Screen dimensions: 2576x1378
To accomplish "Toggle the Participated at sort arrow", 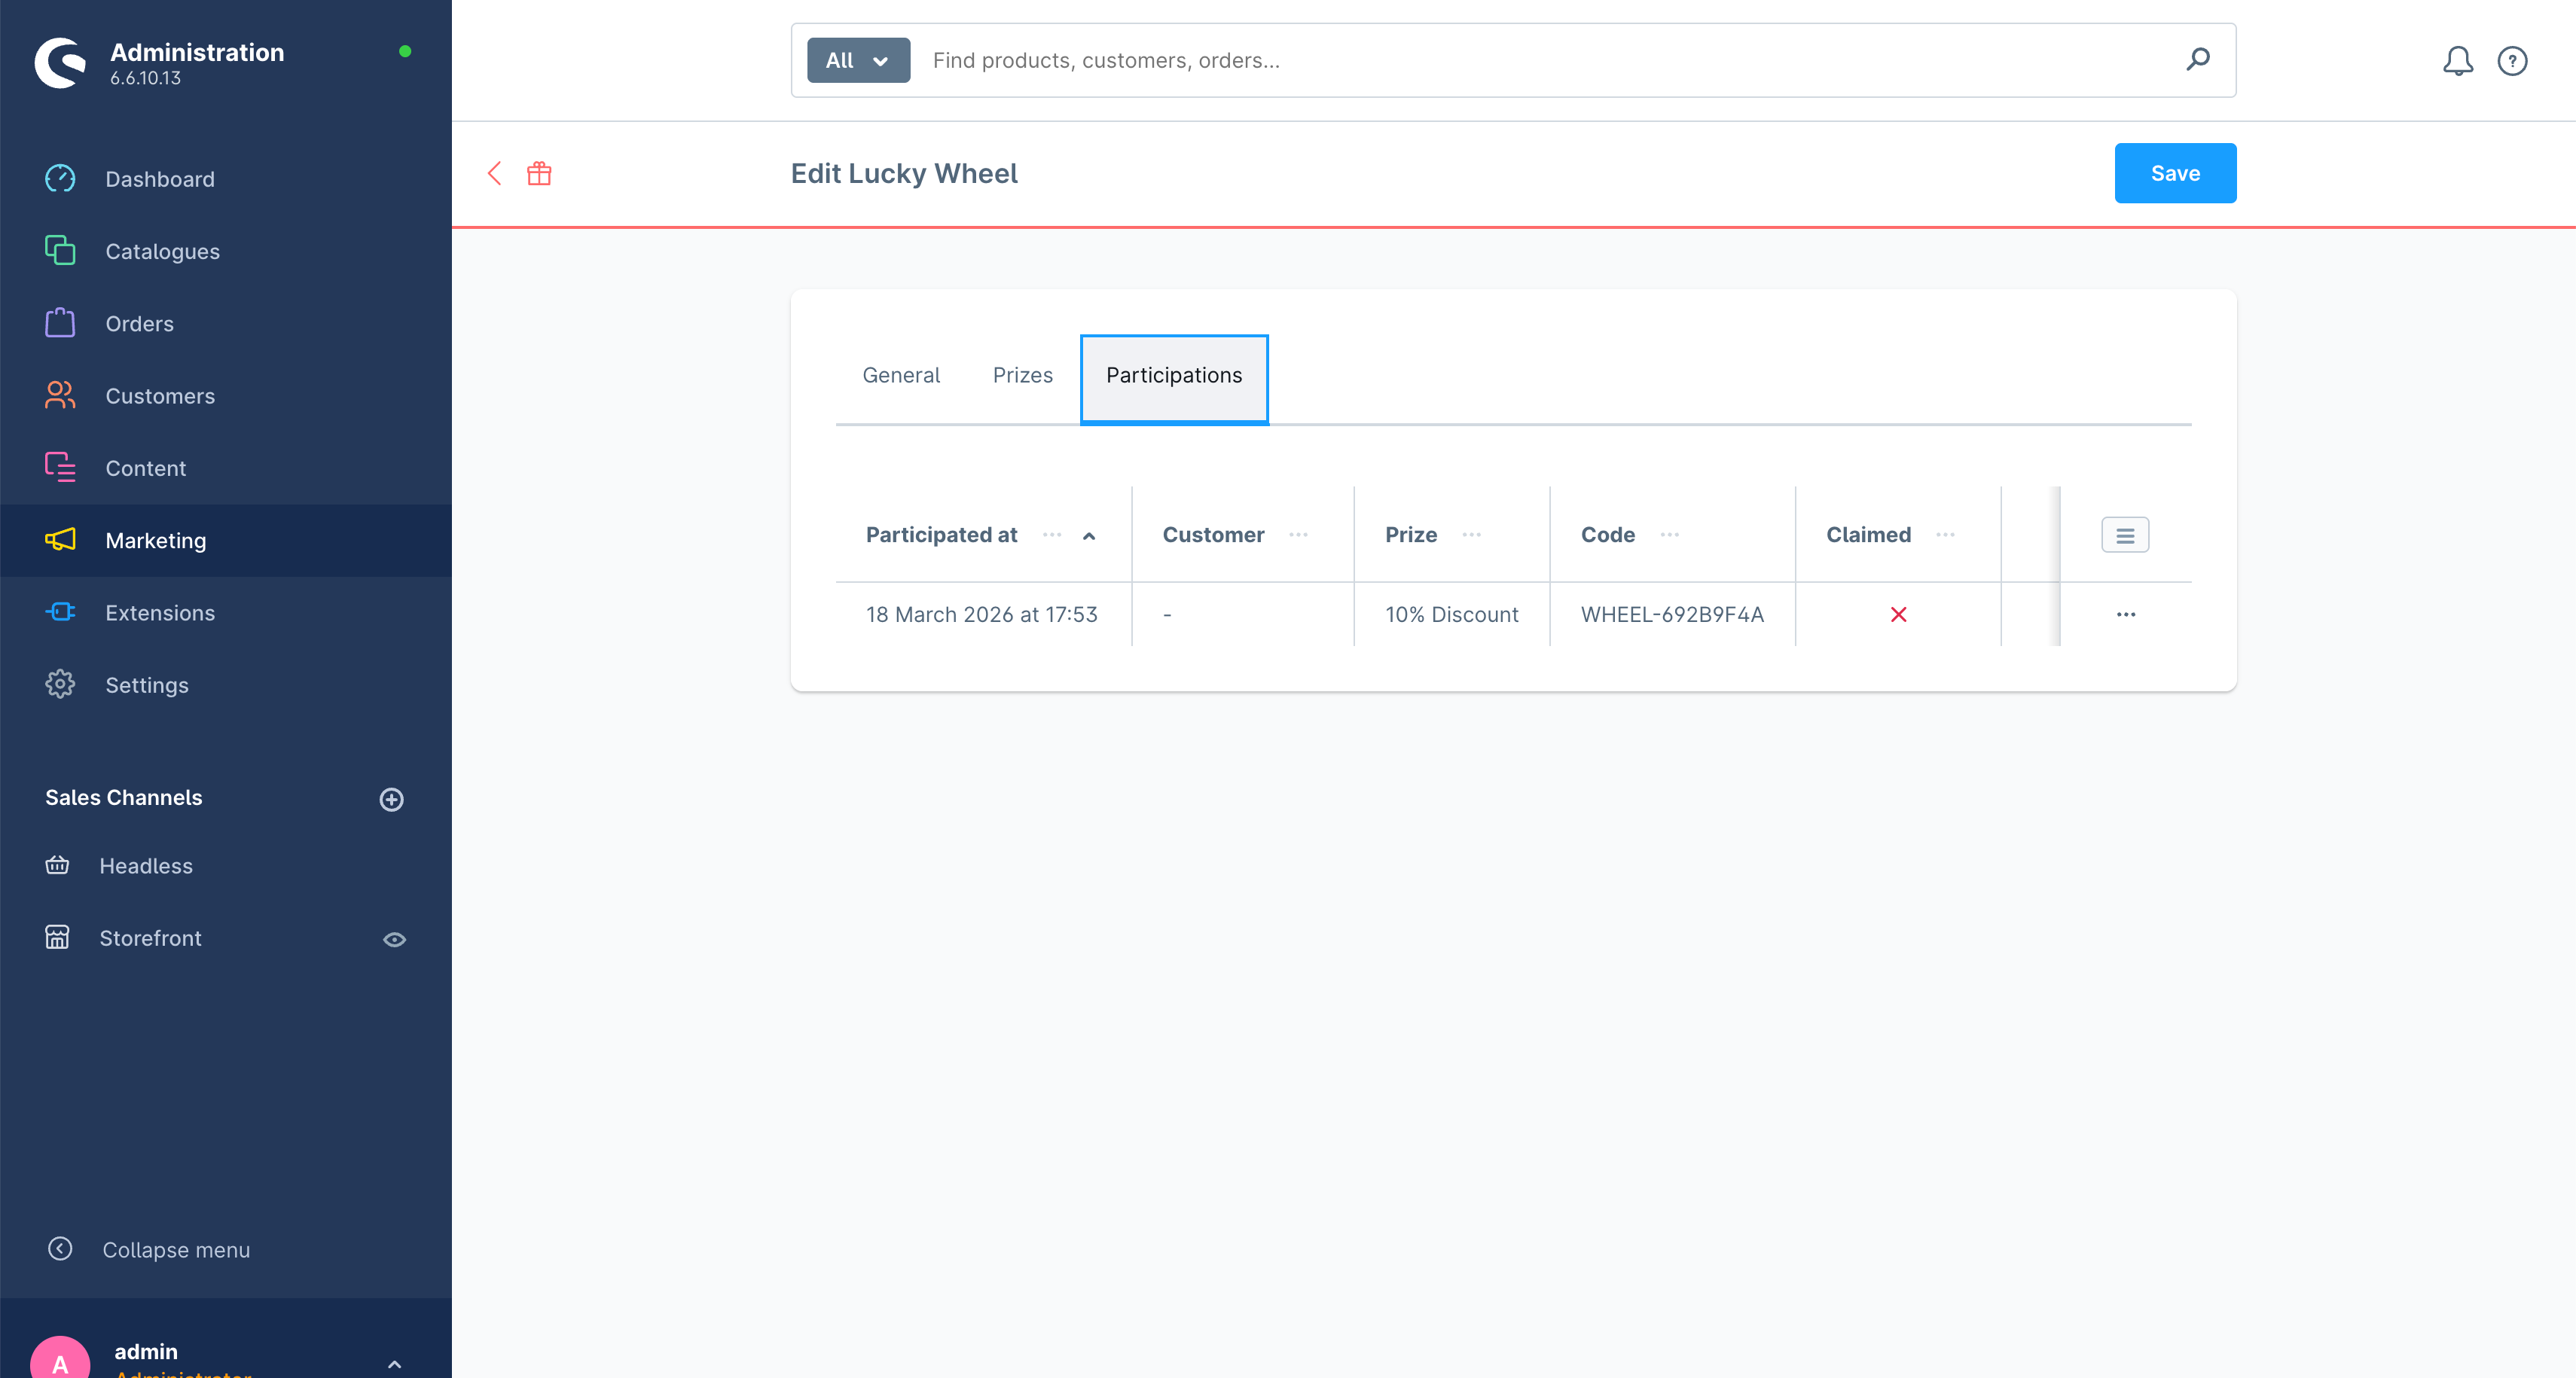I will tap(1089, 536).
